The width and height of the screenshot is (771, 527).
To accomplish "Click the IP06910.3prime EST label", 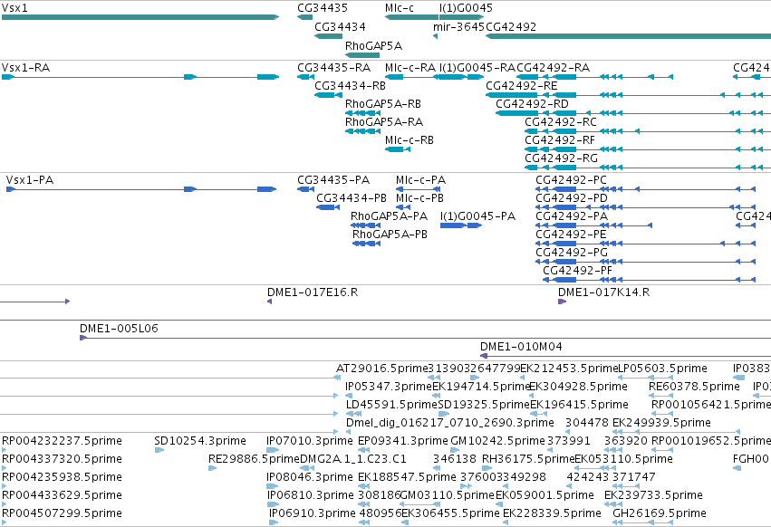I will click(313, 513).
